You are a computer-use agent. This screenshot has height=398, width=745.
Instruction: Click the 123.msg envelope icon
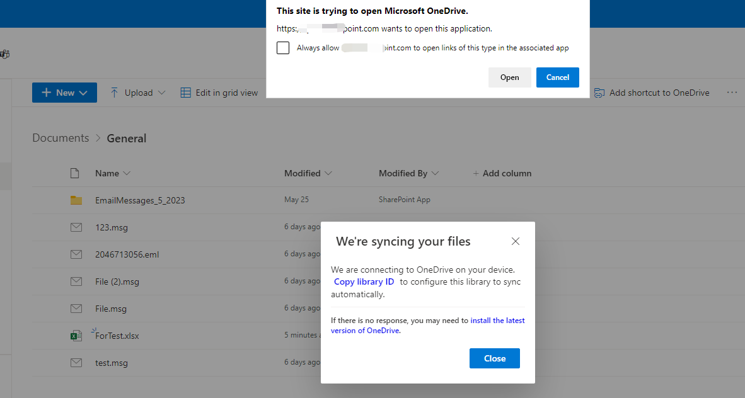coord(76,227)
